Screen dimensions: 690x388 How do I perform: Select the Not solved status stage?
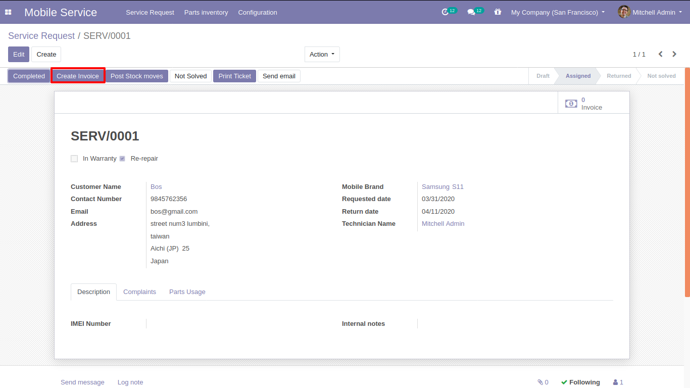coord(661,76)
